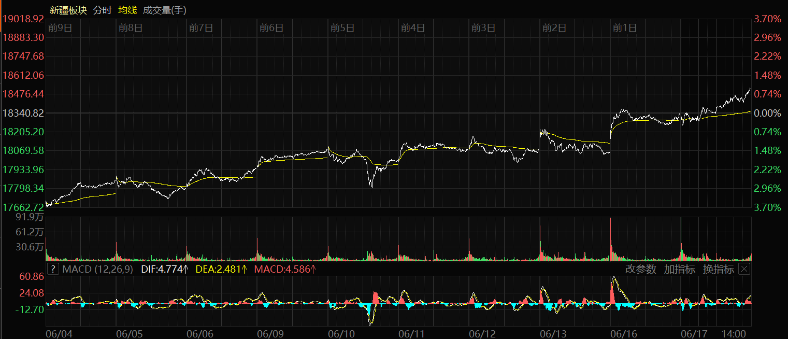
Task: Click the 0.00% percentage axis label
Action: [768, 113]
